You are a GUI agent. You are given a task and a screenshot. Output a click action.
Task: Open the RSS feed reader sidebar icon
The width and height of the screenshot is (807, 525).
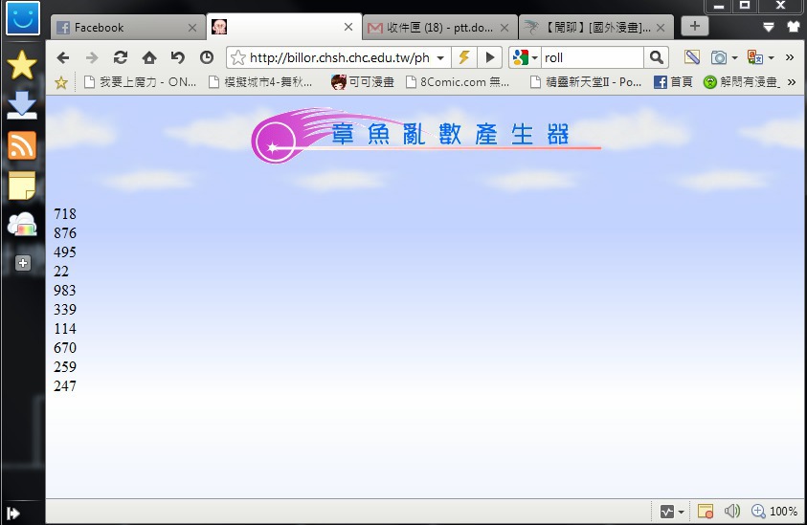click(x=22, y=145)
